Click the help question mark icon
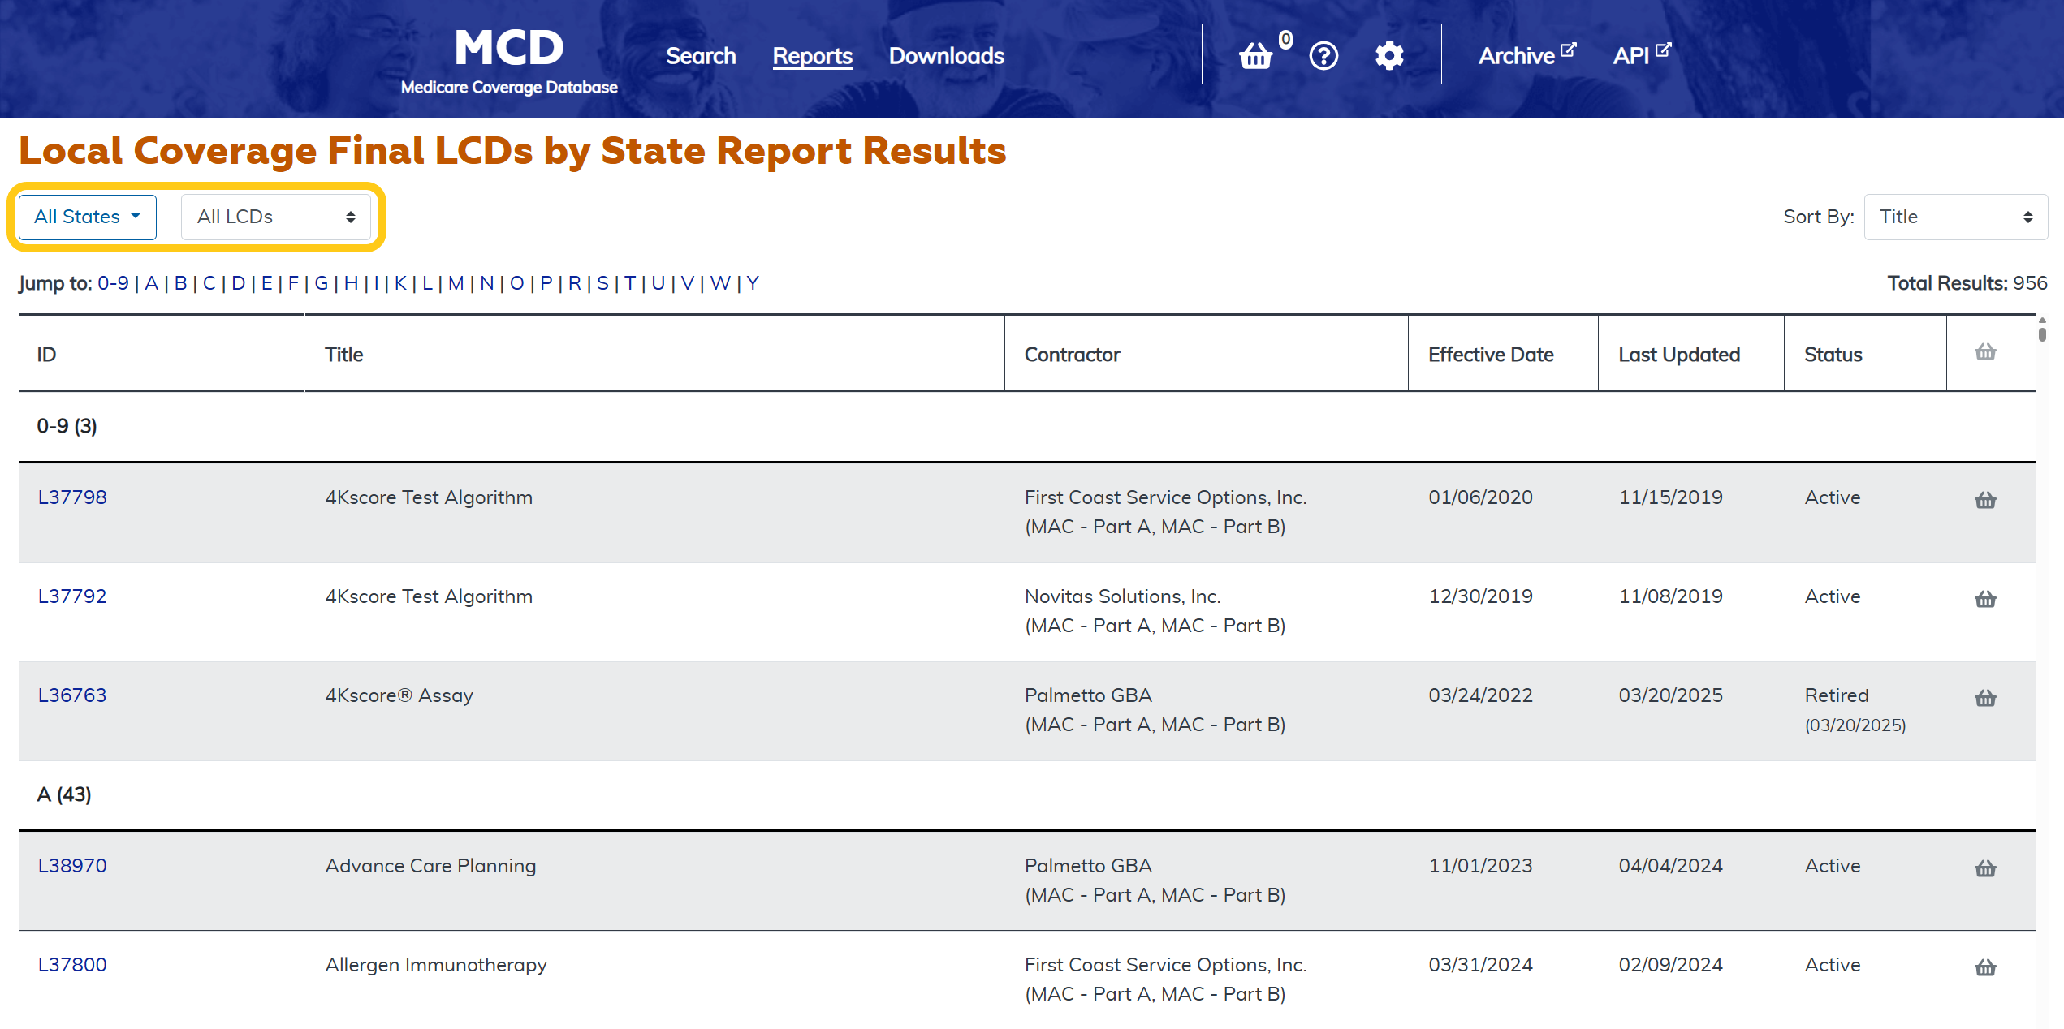The image size is (2064, 1029). click(1323, 56)
